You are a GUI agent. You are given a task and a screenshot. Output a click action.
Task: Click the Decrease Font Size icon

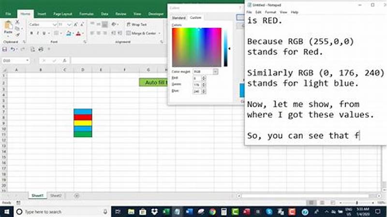tap(82, 24)
